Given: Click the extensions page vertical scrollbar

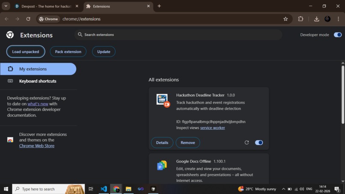Looking at the screenshot, I should tap(343, 95).
